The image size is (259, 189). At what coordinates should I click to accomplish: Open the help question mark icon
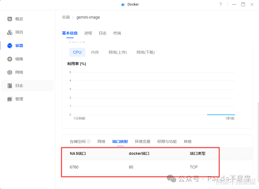(x=221, y=4)
